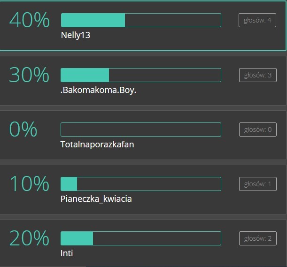Click the 10% percentage label
This screenshot has height=267, width=287.
(x=29, y=184)
